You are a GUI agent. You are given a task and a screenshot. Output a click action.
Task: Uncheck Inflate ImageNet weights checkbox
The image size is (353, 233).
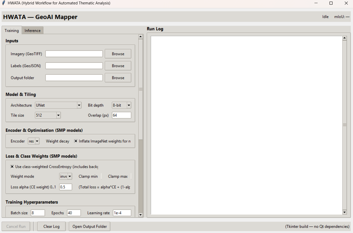tap(76, 141)
